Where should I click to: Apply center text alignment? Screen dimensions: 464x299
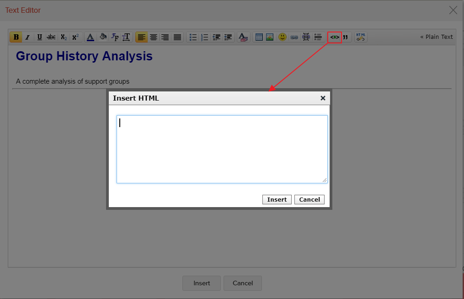pos(154,37)
